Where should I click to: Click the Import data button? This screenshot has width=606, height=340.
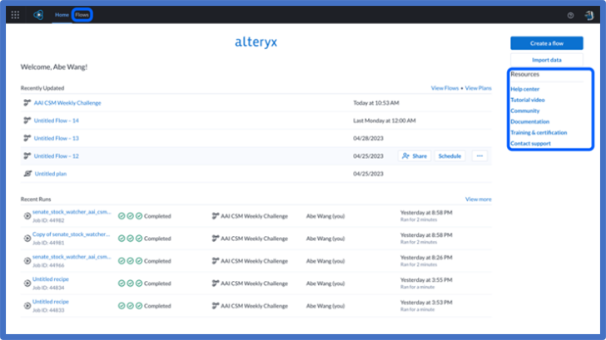point(546,60)
